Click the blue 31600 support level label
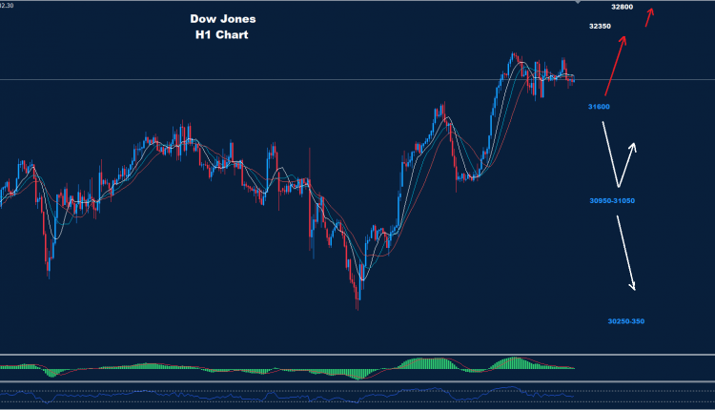 point(599,107)
